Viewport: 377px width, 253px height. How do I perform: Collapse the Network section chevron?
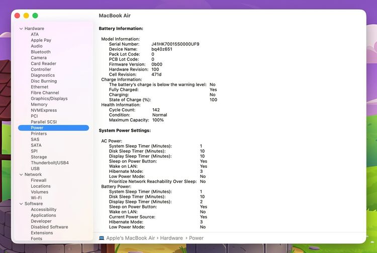tap(21, 175)
